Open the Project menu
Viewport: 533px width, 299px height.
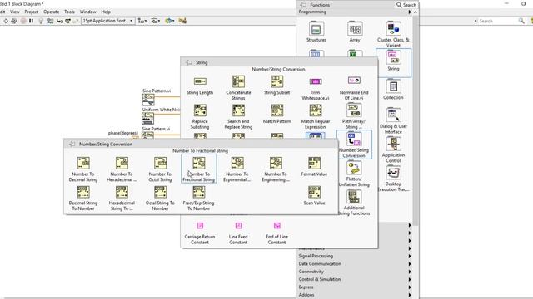pos(32,12)
